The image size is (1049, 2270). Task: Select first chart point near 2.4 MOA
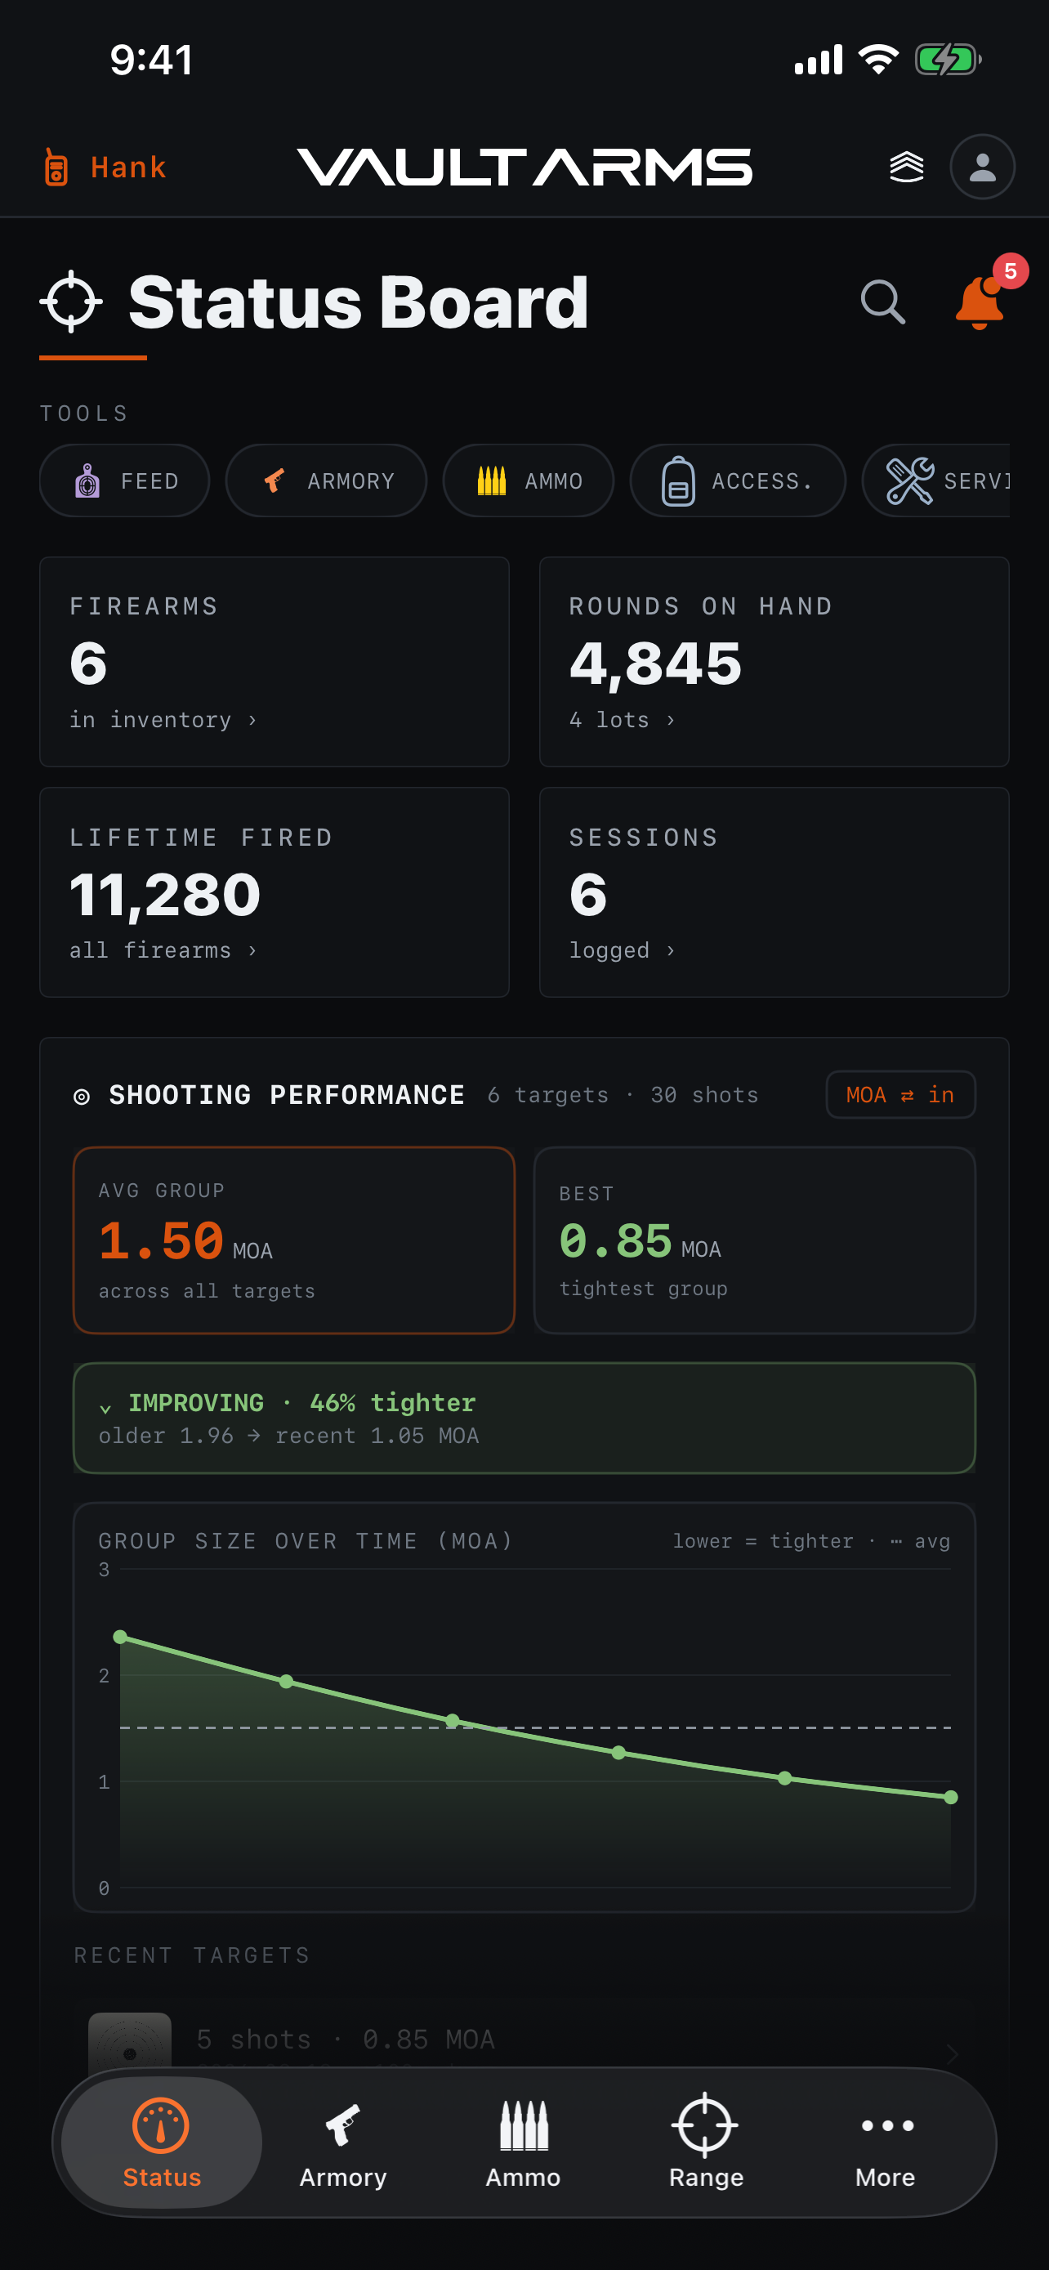(121, 1637)
